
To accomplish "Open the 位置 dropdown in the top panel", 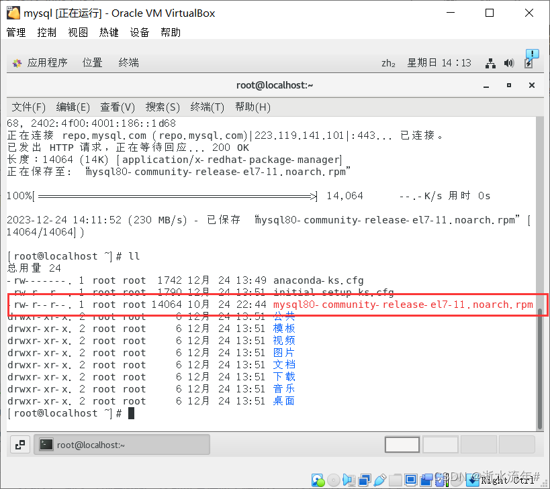I will point(92,62).
